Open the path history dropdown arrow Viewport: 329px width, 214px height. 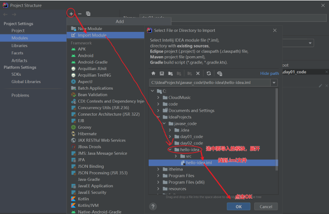click(x=274, y=82)
